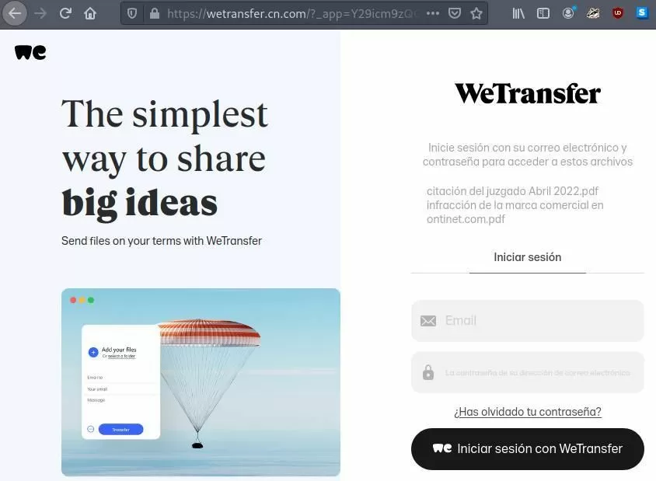This screenshot has width=656, height=481.
Task: Click the browser back arrow button
Action: tap(15, 13)
